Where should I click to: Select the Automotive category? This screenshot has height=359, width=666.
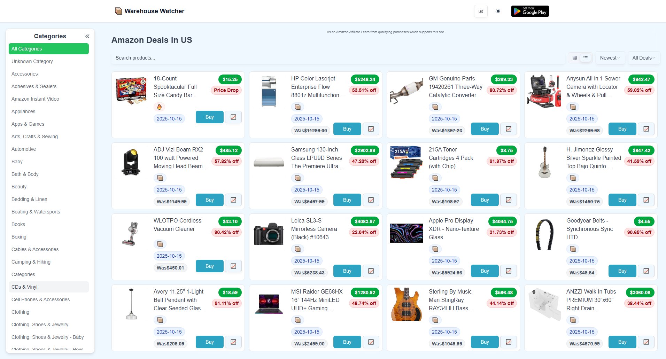pos(24,149)
